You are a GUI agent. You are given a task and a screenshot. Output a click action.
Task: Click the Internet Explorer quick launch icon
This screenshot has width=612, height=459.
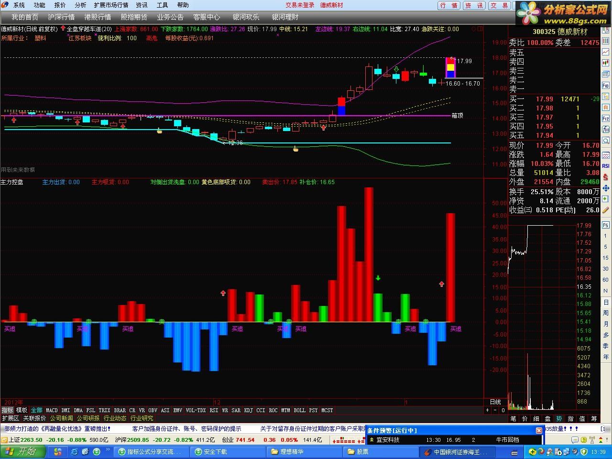click(x=75, y=451)
